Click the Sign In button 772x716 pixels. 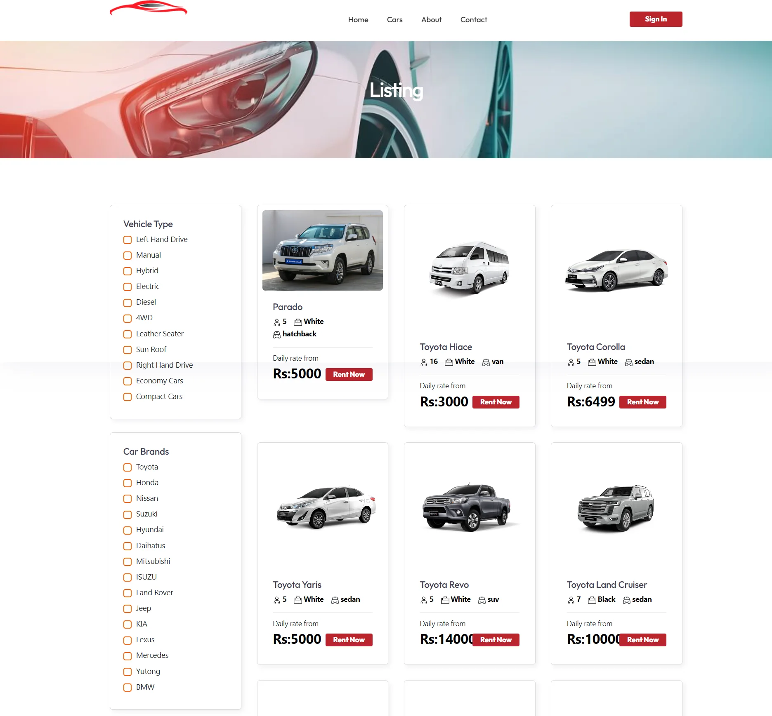coord(656,19)
